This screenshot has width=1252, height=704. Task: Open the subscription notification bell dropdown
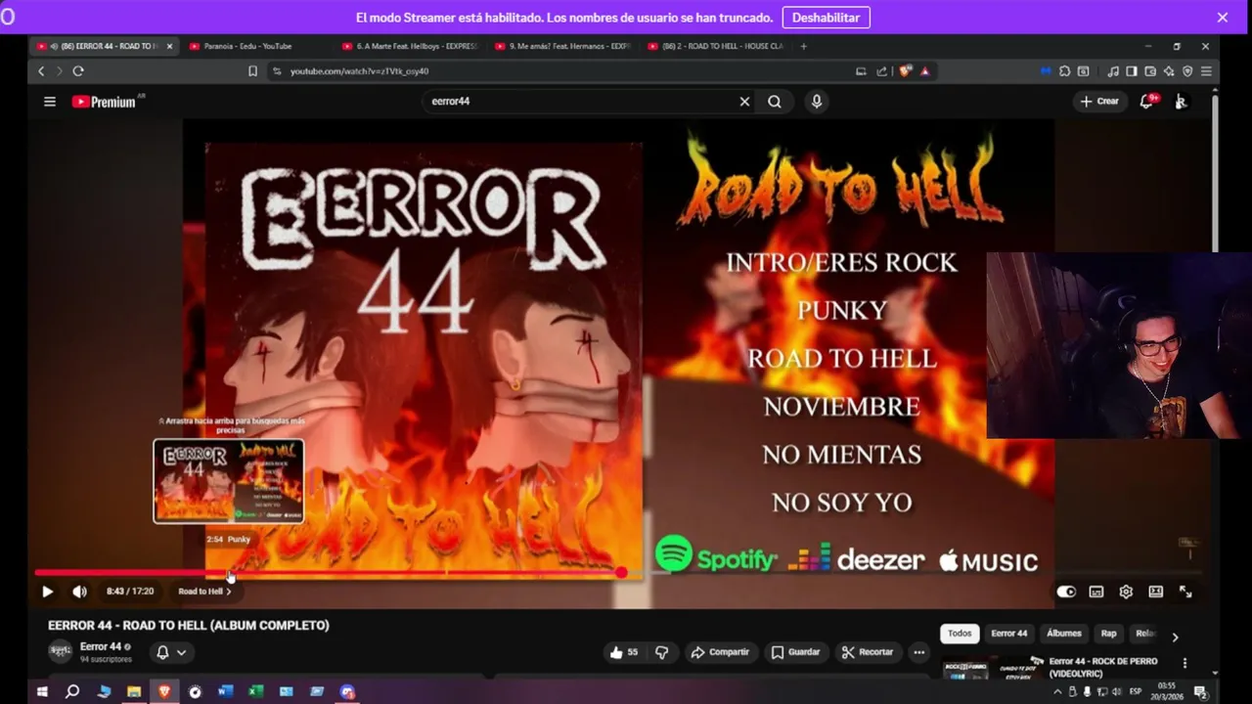click(171, 652)
